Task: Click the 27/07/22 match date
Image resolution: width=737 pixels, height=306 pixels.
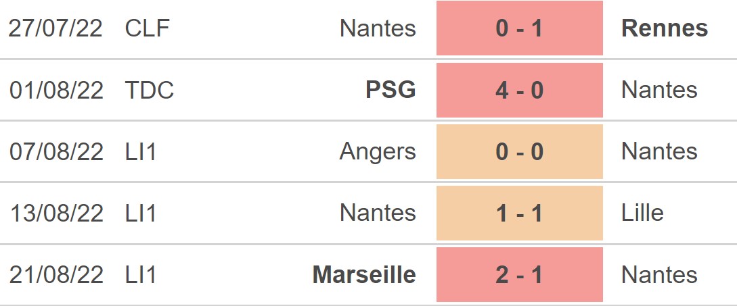Action: 56,28
